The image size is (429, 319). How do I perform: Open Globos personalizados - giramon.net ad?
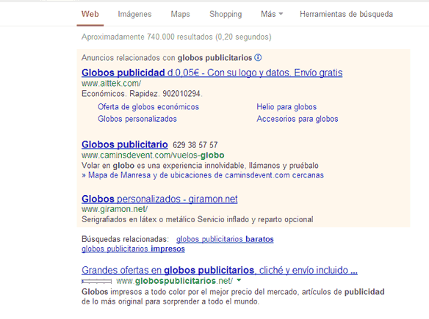[x=159, y=199]
